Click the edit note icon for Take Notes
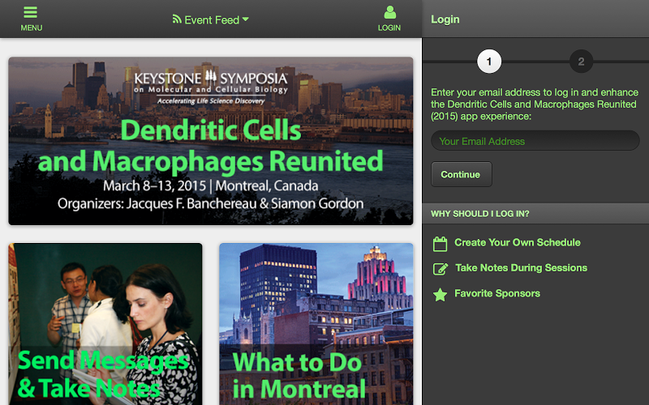Screen dimensions: 649x405 [x=441, y=269]
